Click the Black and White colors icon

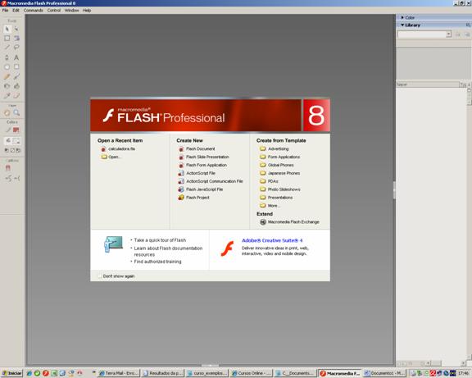tap(7, 150)
